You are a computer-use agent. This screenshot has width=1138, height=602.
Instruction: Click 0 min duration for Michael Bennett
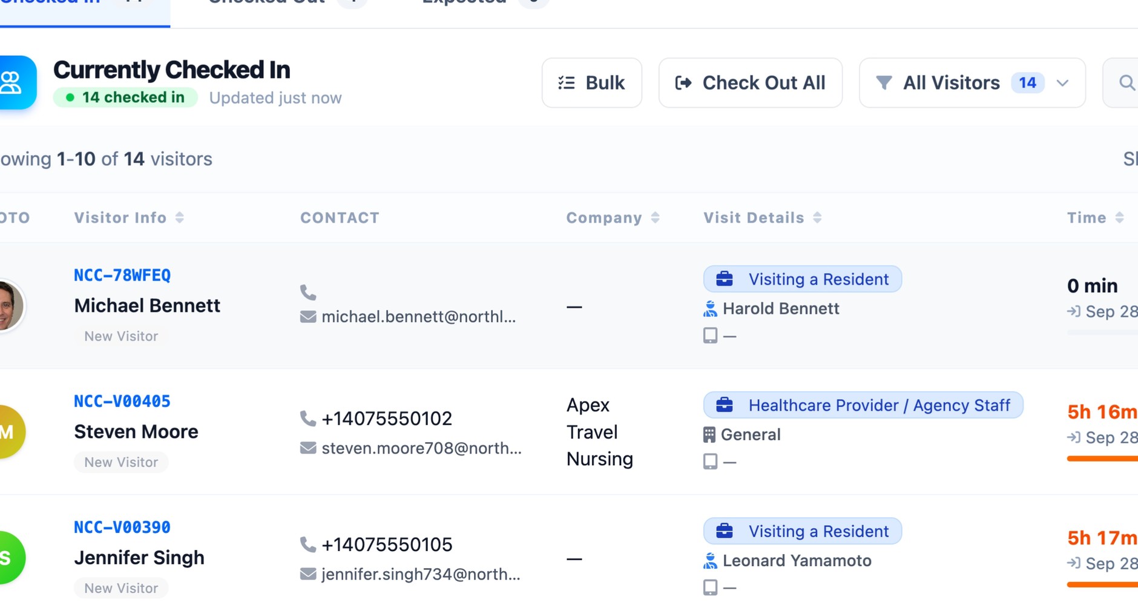pos(1092,286)
